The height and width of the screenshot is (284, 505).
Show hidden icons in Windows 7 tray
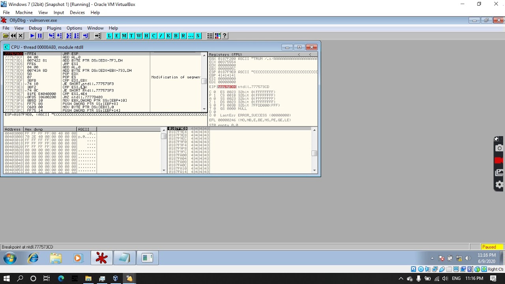point(432,258)
